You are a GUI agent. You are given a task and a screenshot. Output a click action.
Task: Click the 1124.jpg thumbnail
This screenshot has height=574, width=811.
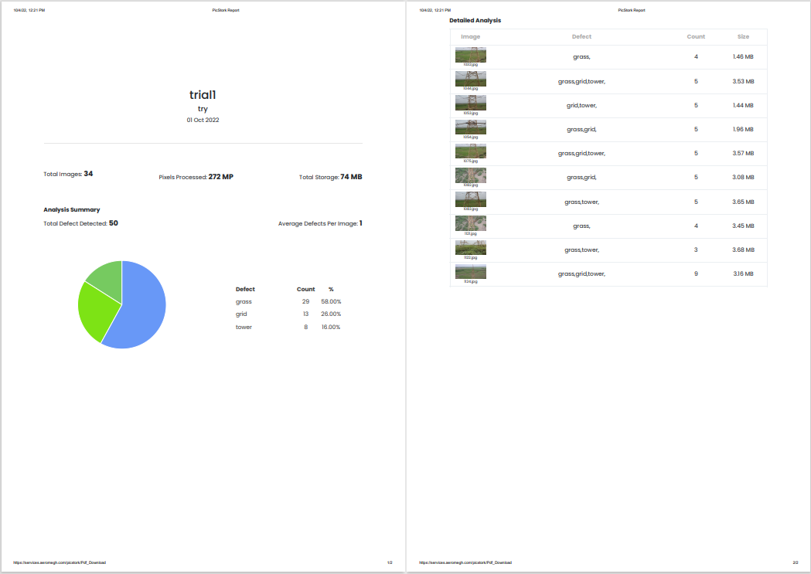[x=470, y=272]
